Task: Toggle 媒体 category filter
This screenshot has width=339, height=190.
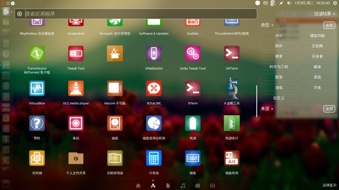Action: (x=317, y=67)
